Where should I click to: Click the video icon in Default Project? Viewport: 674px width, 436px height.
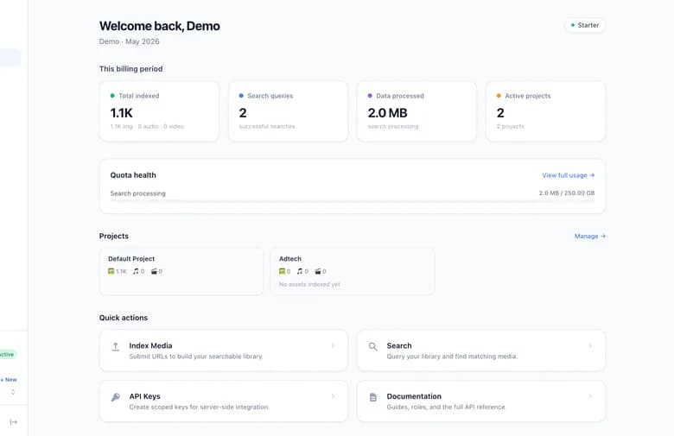154,271
